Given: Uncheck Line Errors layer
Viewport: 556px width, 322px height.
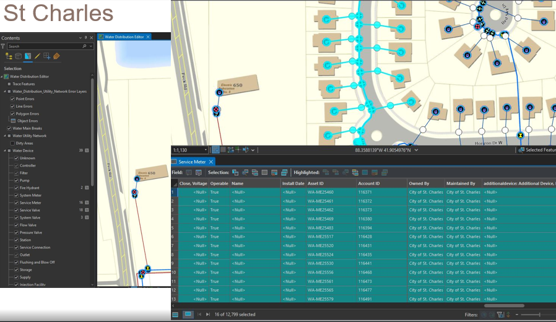Looking at the screenshot, I should tap(12, 107).
